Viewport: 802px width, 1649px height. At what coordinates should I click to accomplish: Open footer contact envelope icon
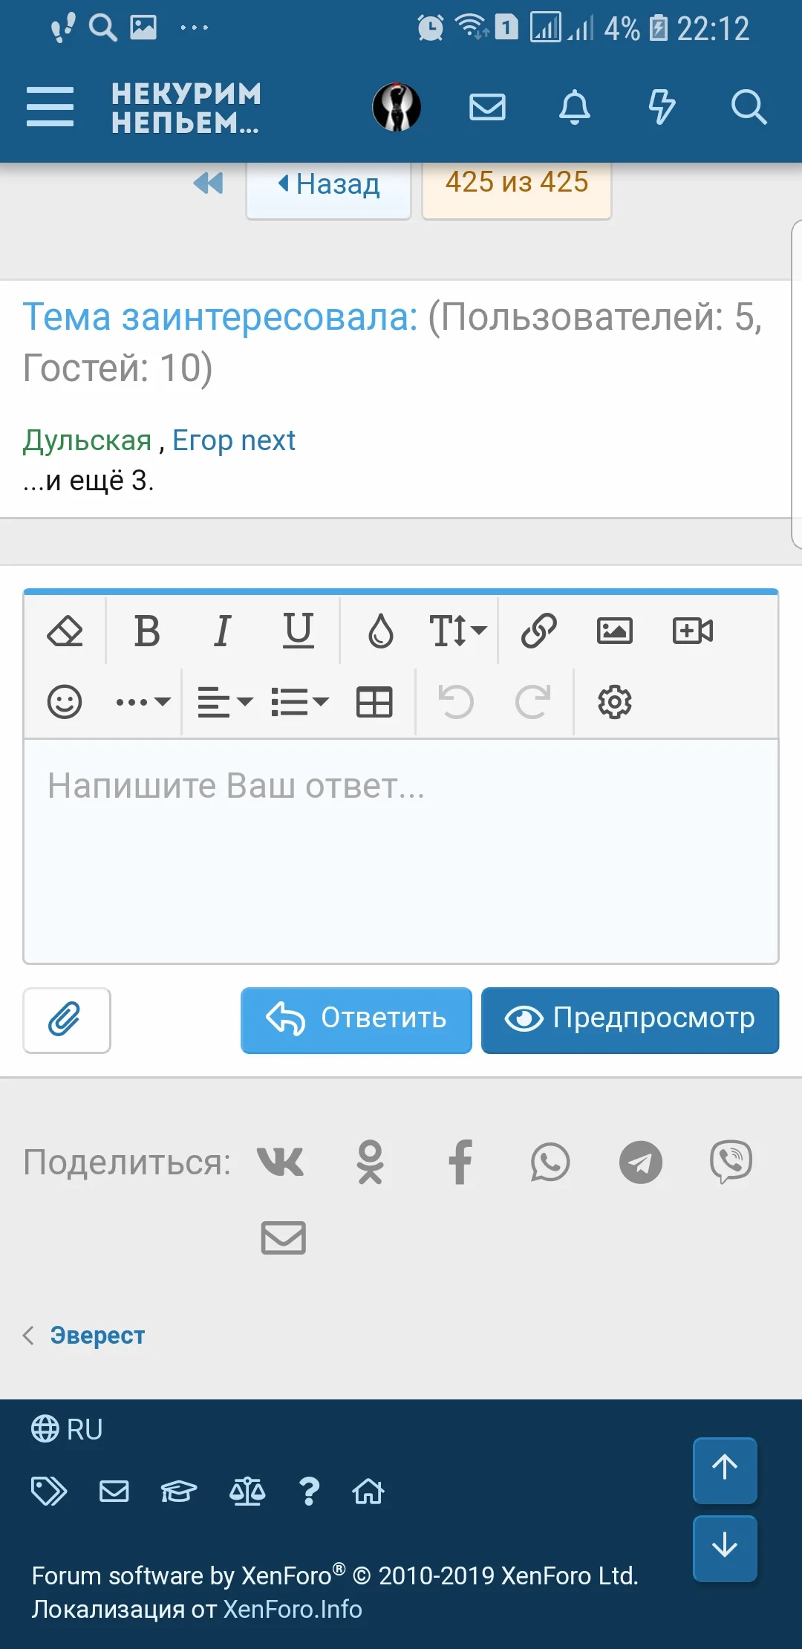[x=114, y=1491]
